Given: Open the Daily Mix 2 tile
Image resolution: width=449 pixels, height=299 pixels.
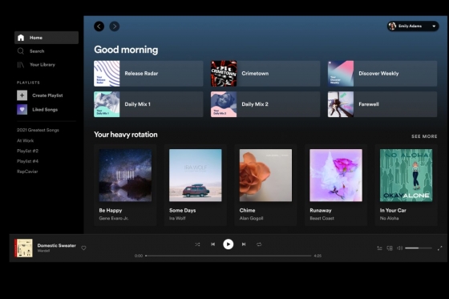Looking at the screenshot, I should (265, 104).
